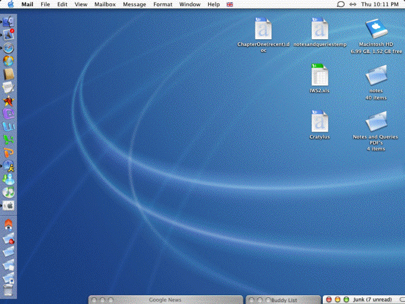This screenshot has width=405, height=304.
Task: Click the input language flag menu
Action: (230, 4)
